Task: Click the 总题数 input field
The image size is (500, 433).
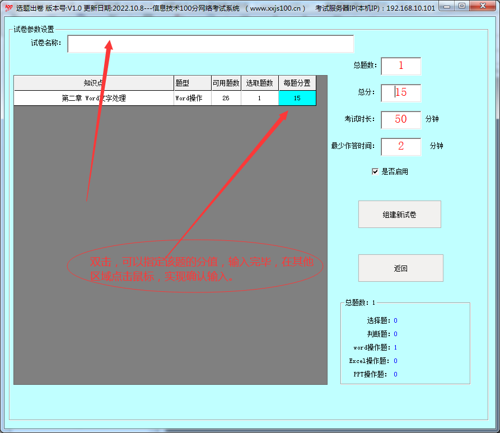Action: [x=401, y=66]
